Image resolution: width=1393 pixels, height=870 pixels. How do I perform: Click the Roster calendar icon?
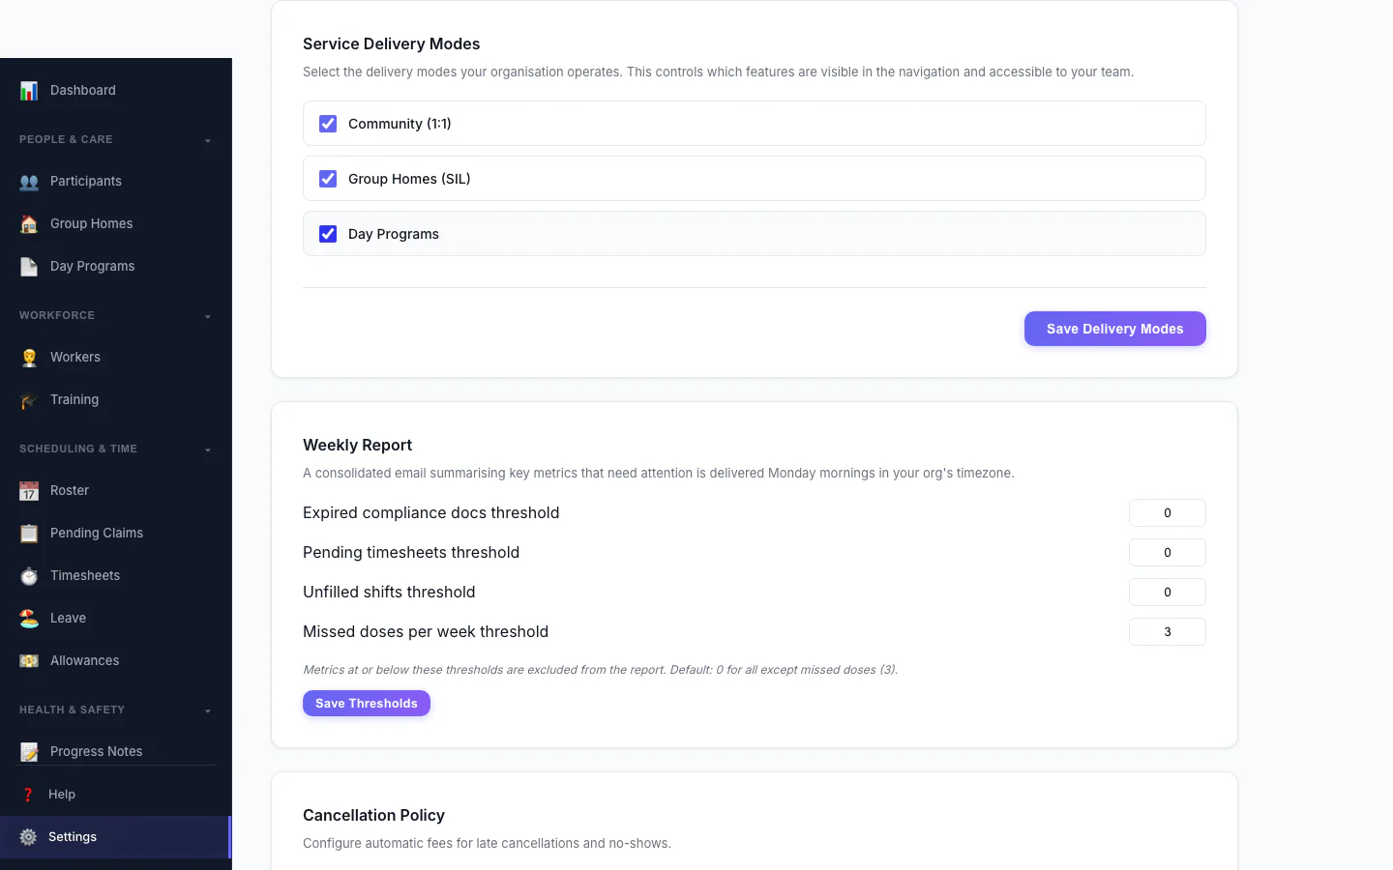tap(29, 490)
